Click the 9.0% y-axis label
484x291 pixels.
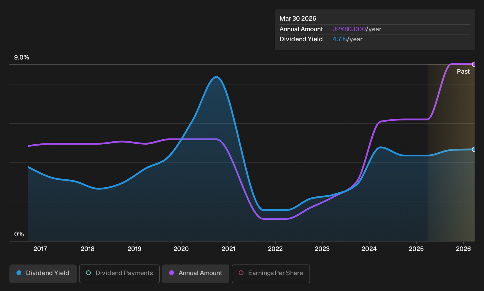pyautogui.click(x=22, y=57)
